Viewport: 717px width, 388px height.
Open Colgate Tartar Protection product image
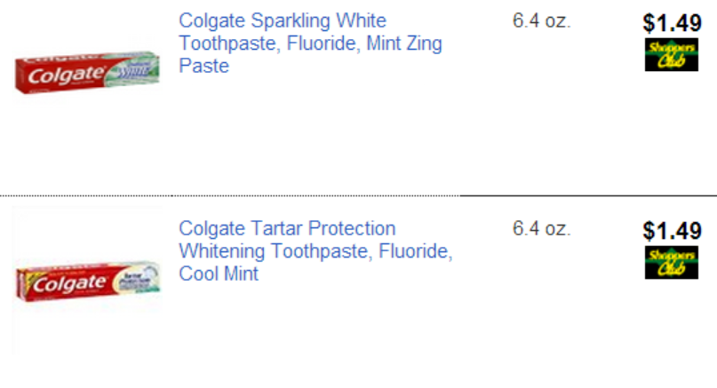click(87, 282)
